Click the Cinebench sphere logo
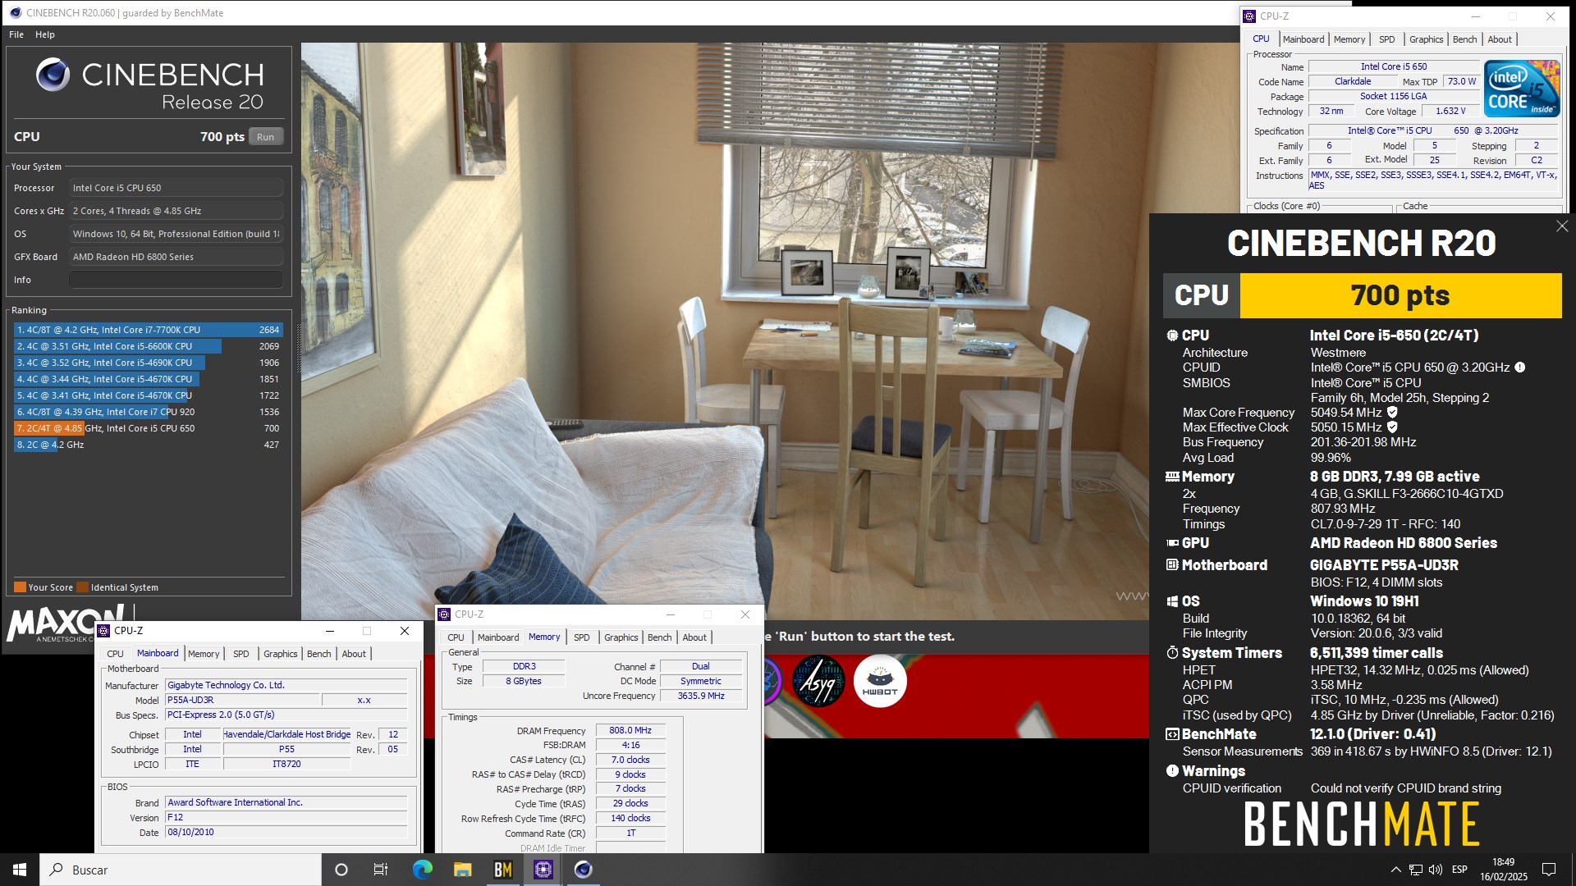This screenshot has height=886, width=1576. [53, 75]
